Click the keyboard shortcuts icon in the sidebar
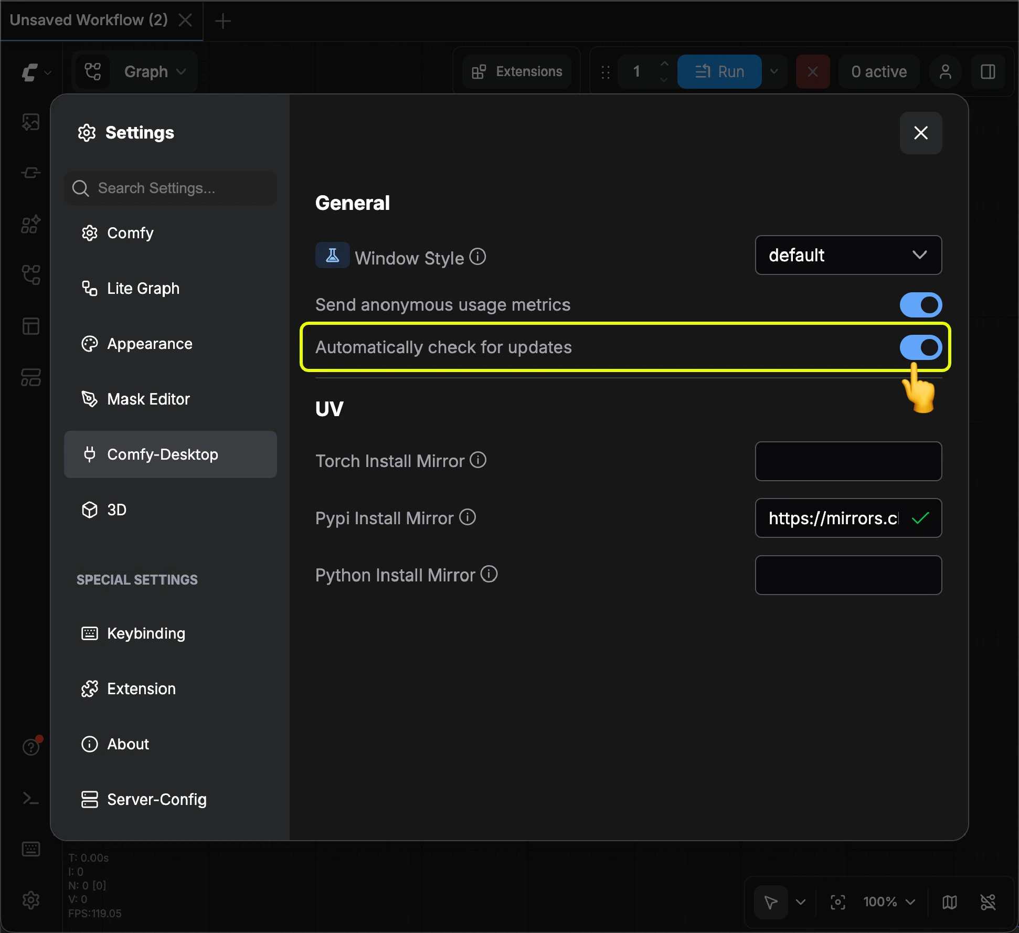The height and width of the screenshot is (933, 1019). pyautogui.click(x=31, y=849)
